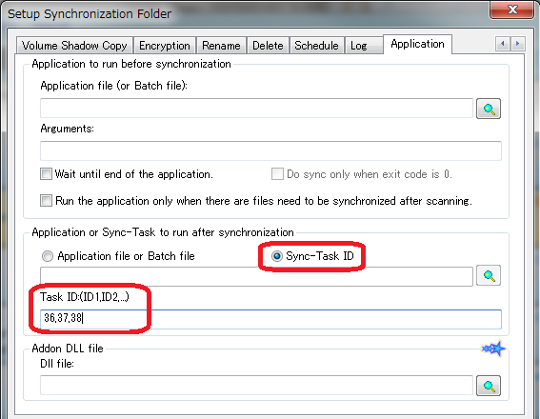Close the Setup Synchronization Folder dialog
This screenshot has width=540, height=419.
coord(511,10)
